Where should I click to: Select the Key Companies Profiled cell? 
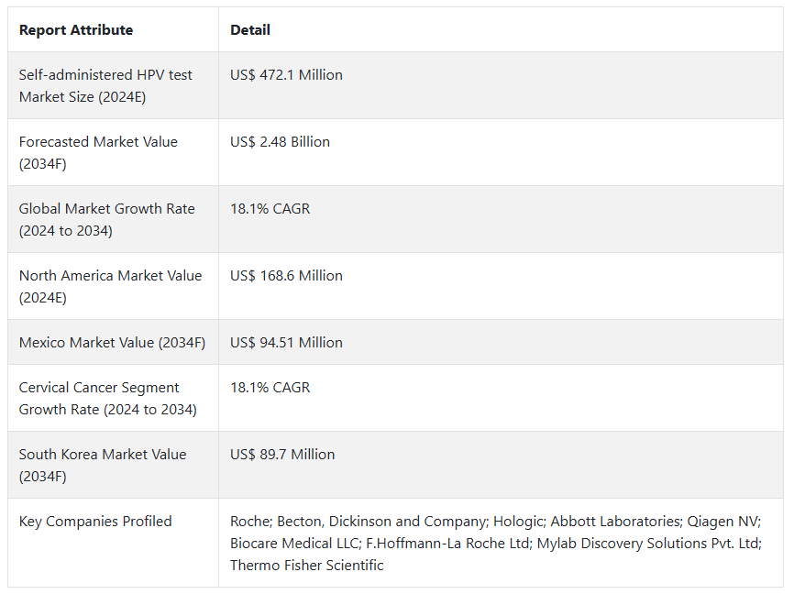95,522
